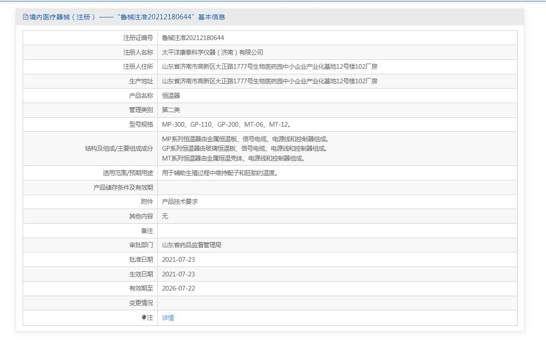Click the GP系列恒温器 composition line
Screen dimensions: 546x340
[x=245, y=149]
